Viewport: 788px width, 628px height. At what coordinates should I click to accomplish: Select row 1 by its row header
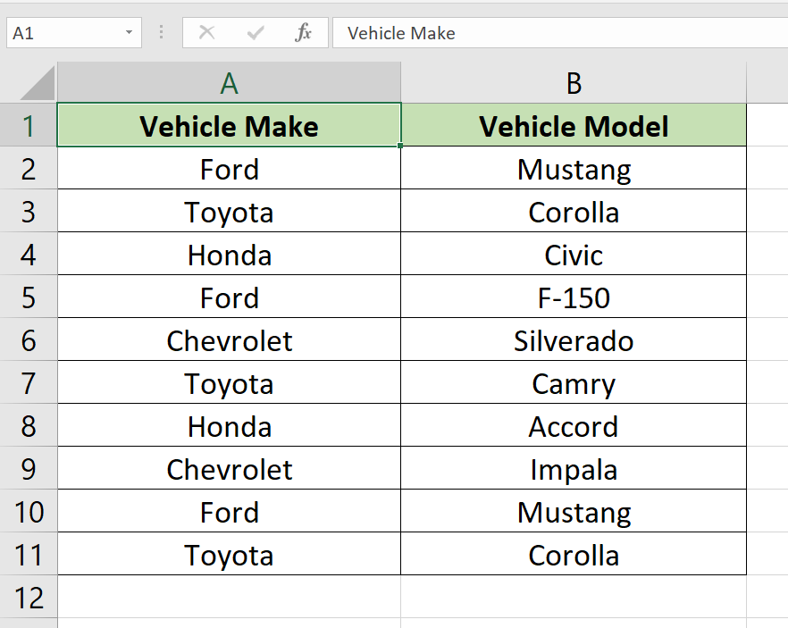[x=29, y=125]
